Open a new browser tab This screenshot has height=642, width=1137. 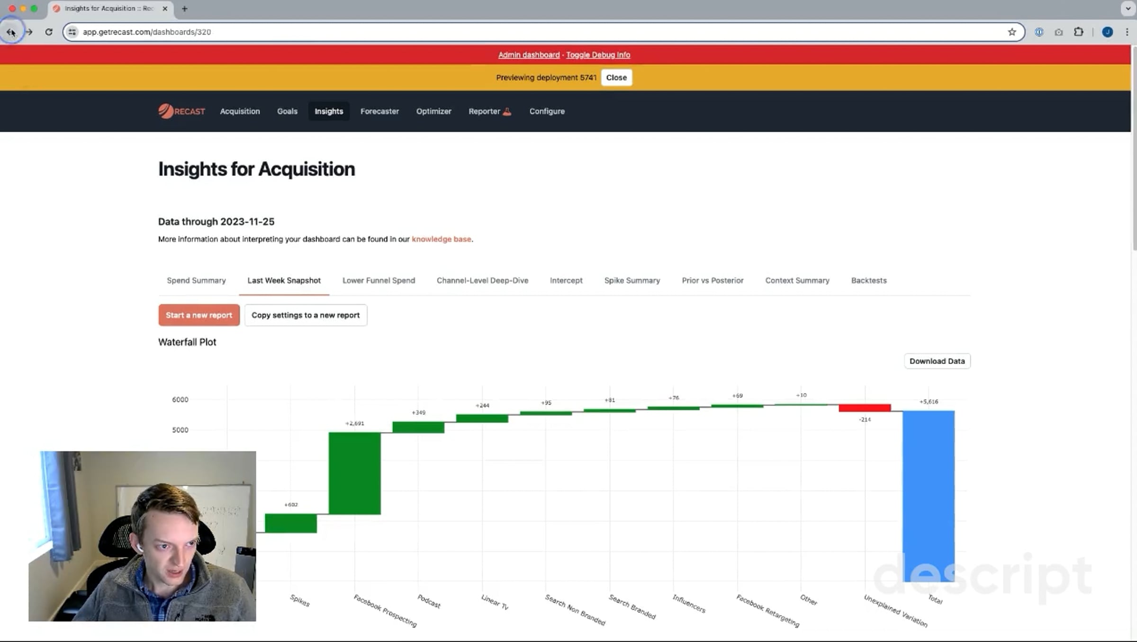(x=185, y=9)
